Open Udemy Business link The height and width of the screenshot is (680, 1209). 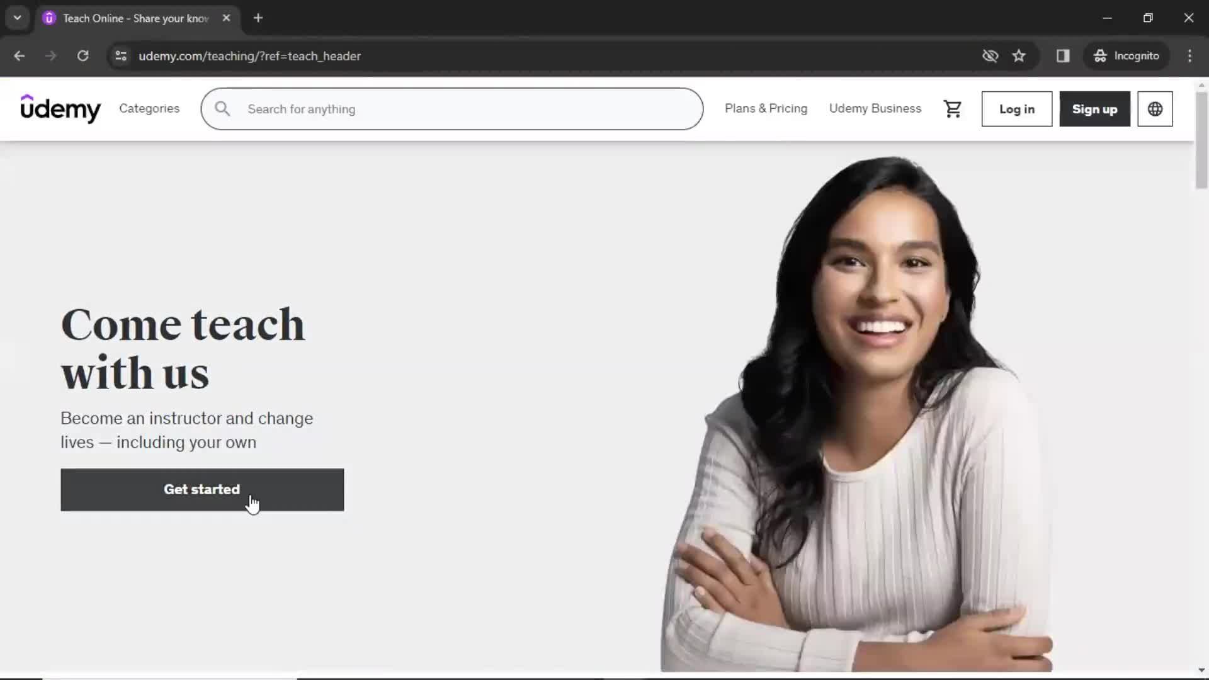875,109
